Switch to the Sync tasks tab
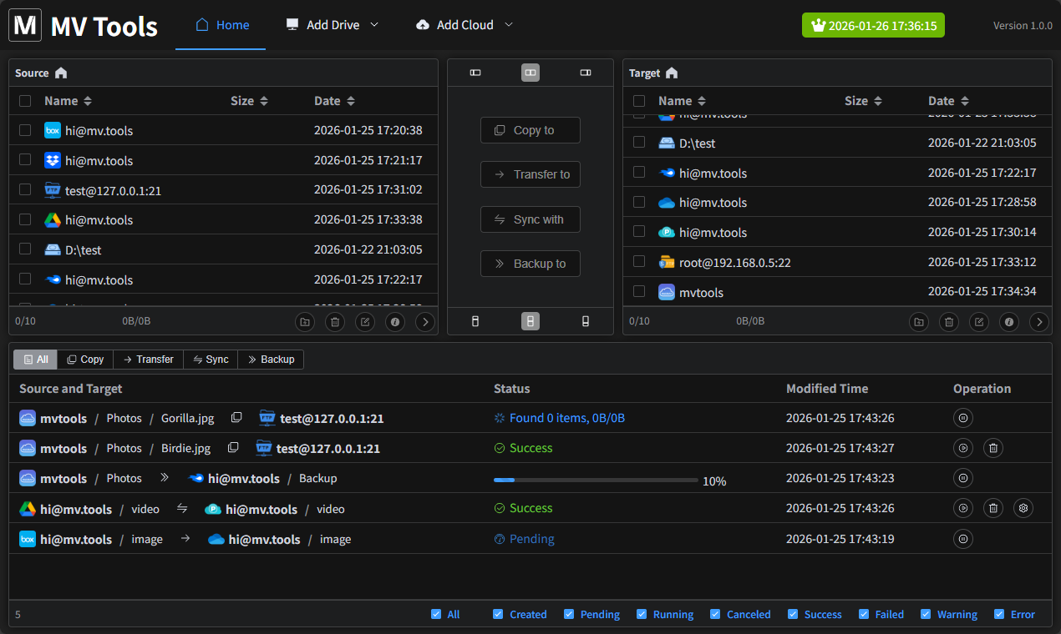Image resolution: width=1061 pixels, height=634 pixels. point(211,359)
